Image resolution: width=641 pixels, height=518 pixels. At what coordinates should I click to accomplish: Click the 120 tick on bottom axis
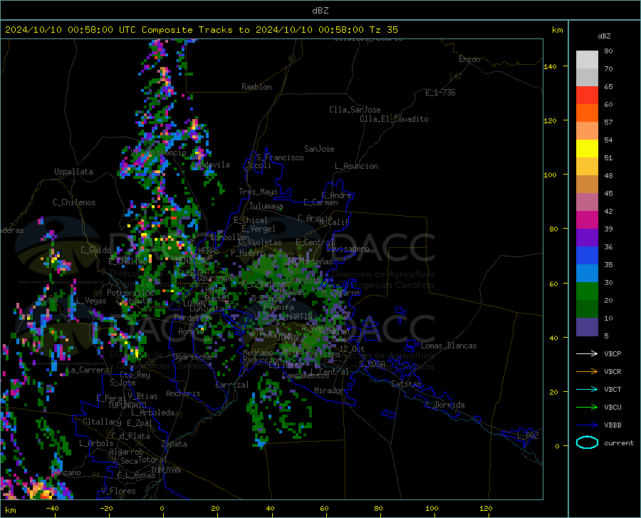[x=486, y=508]
